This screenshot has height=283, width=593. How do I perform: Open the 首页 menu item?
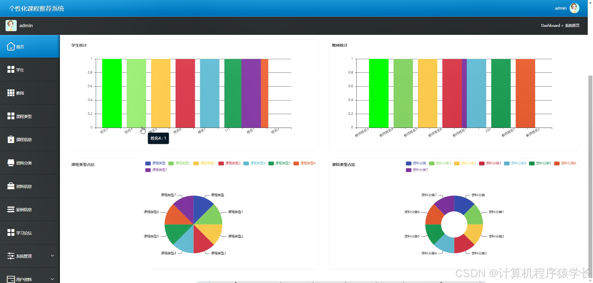pyautogui.click(x=30, y=46)
